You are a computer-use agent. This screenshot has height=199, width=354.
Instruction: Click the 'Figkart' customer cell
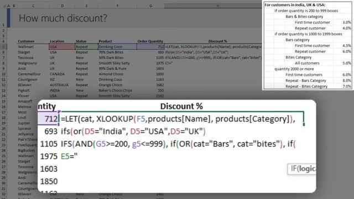click(24, 91)
